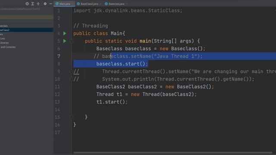Click 'baseclass.start();' on line 8
The image size is (276, 155).
pyautogui.click(x=122, y=64)
